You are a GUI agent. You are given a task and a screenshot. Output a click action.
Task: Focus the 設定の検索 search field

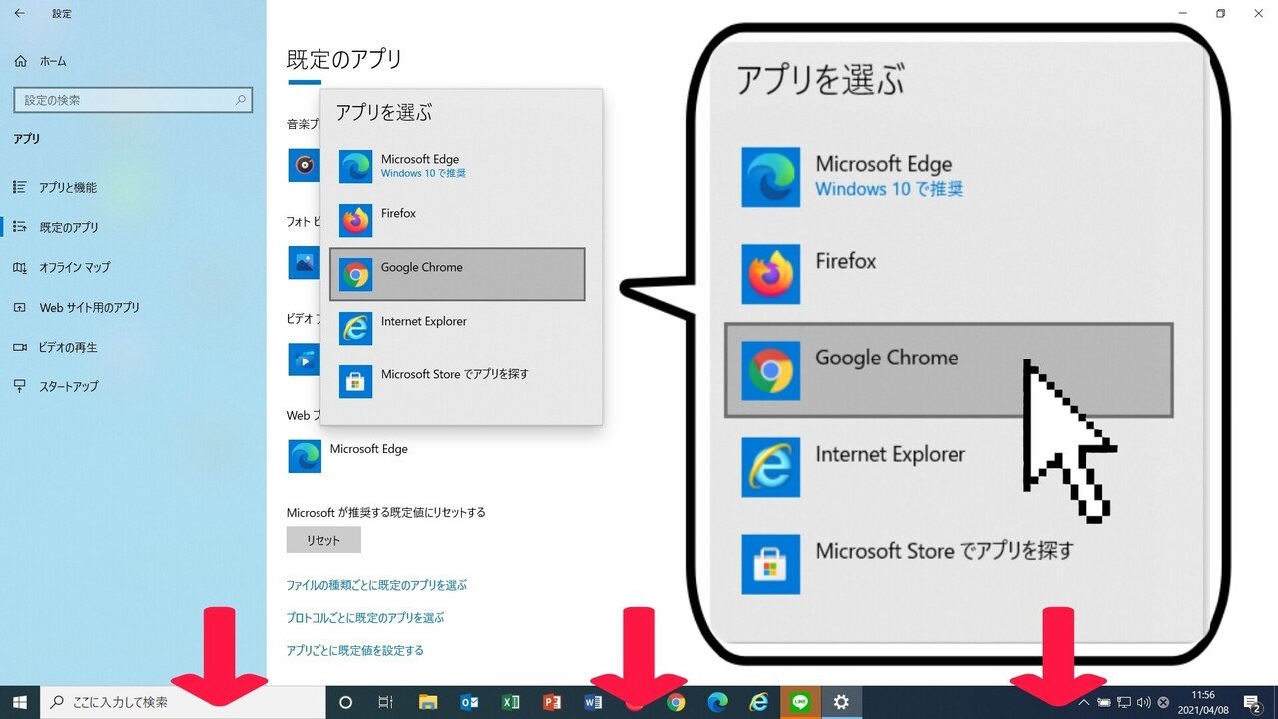(133, 100)
